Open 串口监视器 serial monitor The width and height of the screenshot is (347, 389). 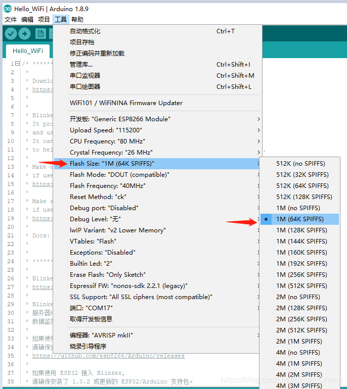click(158, 75)
